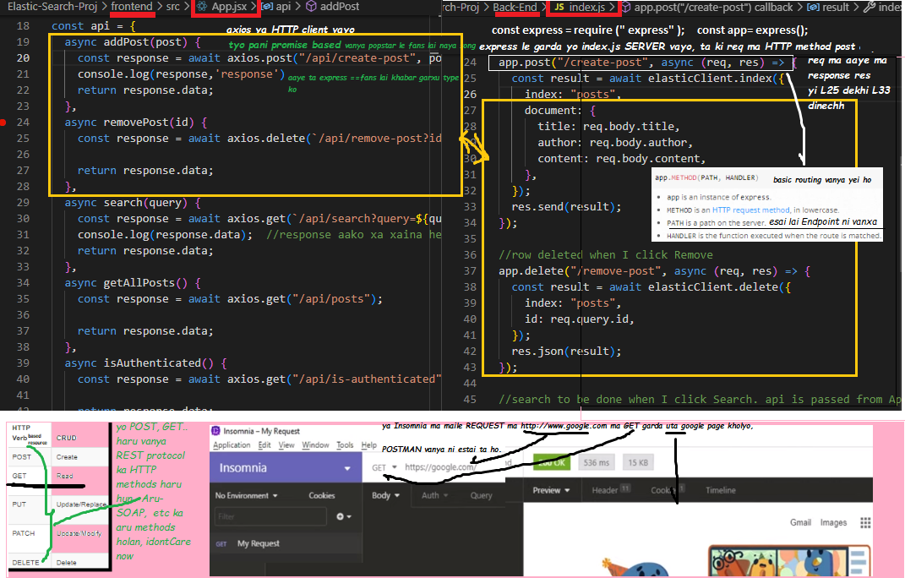The image size is (905, 578).
Task: Select My Request in the request list
Action: (x=258, y=543)
